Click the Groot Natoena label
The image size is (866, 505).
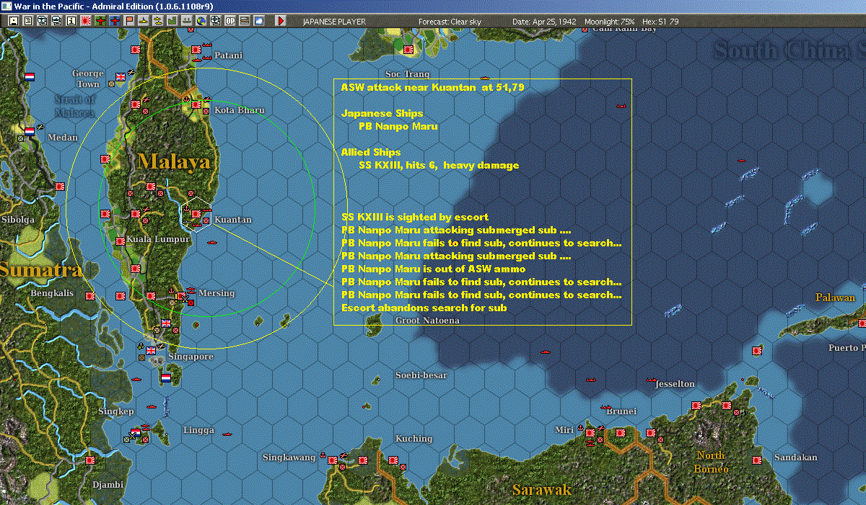[x=427, y=321]
